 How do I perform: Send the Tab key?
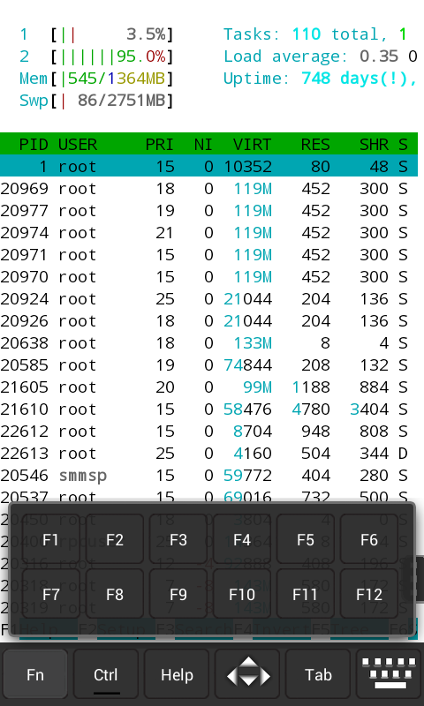point(318,674)
